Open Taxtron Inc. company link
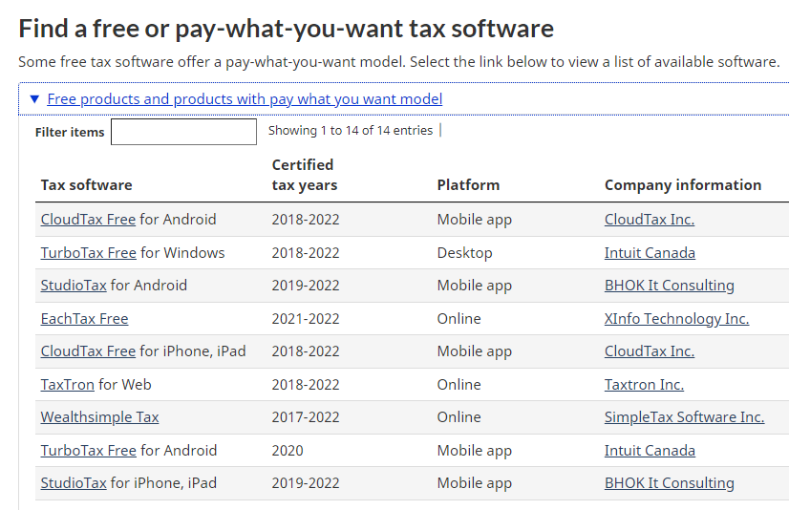The width and height of the screenshot is (789, 510). point(644,384)
